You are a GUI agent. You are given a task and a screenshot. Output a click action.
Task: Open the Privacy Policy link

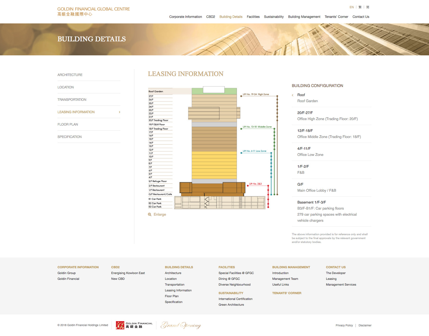tap(344, 326)
